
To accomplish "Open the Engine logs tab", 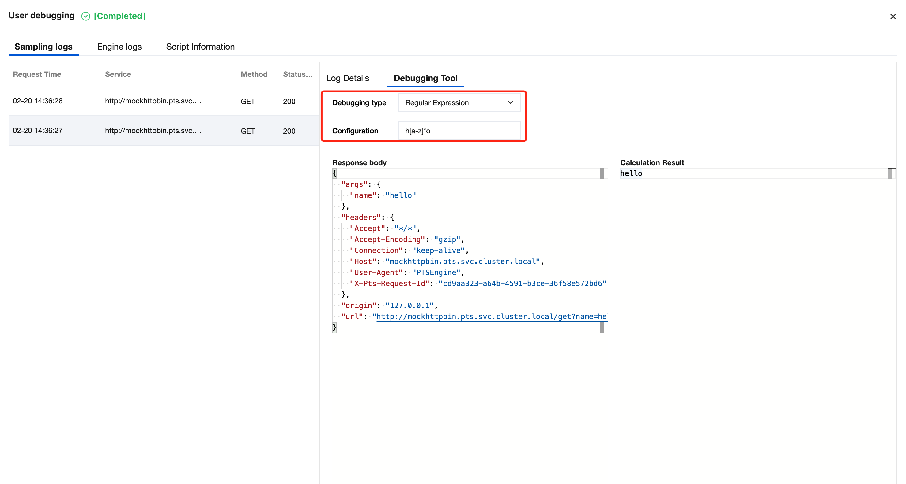I will 119,47.
